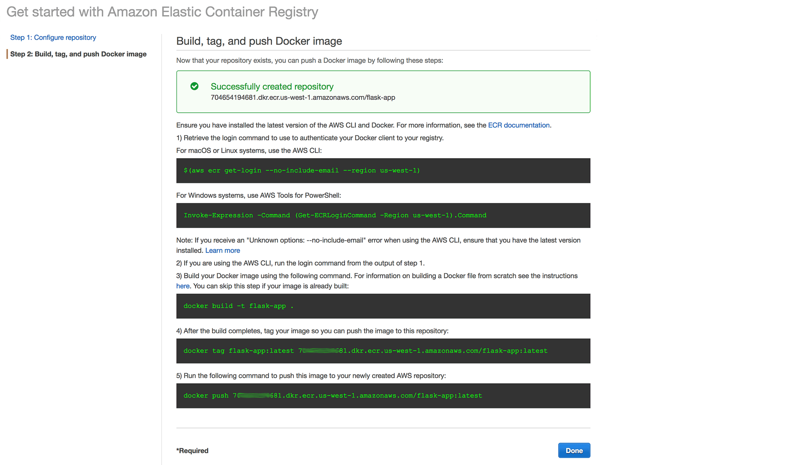Click the aws ecr get-login command block

point(383,171)
